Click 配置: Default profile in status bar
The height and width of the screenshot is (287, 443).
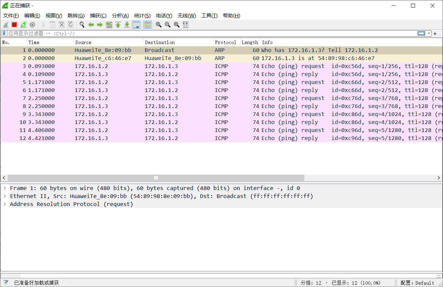point(417,283)
